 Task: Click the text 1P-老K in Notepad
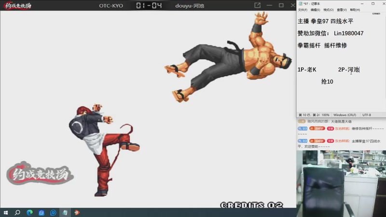tap(307, 69)
